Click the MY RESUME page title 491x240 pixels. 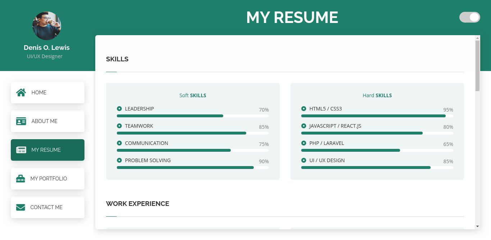tap(292, 18)
